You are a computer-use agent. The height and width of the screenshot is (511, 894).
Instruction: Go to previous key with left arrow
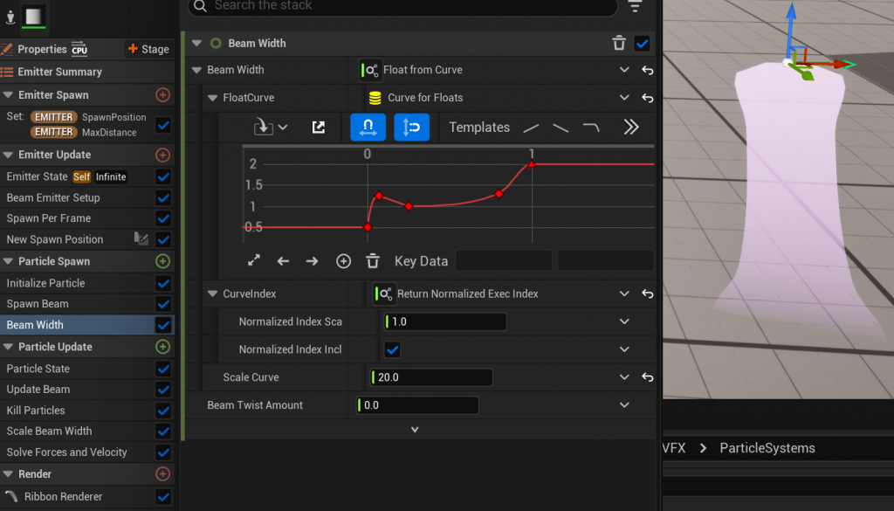point(283,260)
